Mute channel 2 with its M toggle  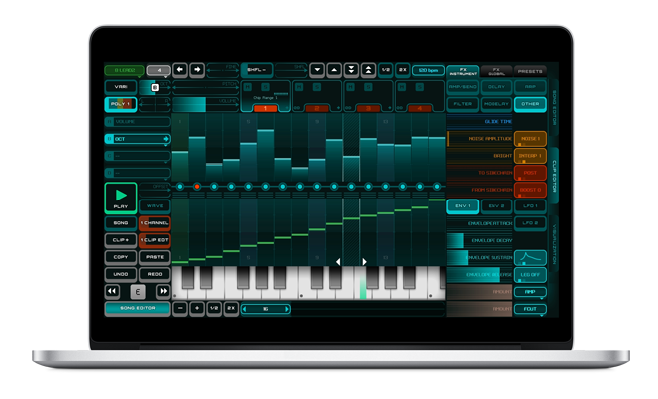[299, 87]
